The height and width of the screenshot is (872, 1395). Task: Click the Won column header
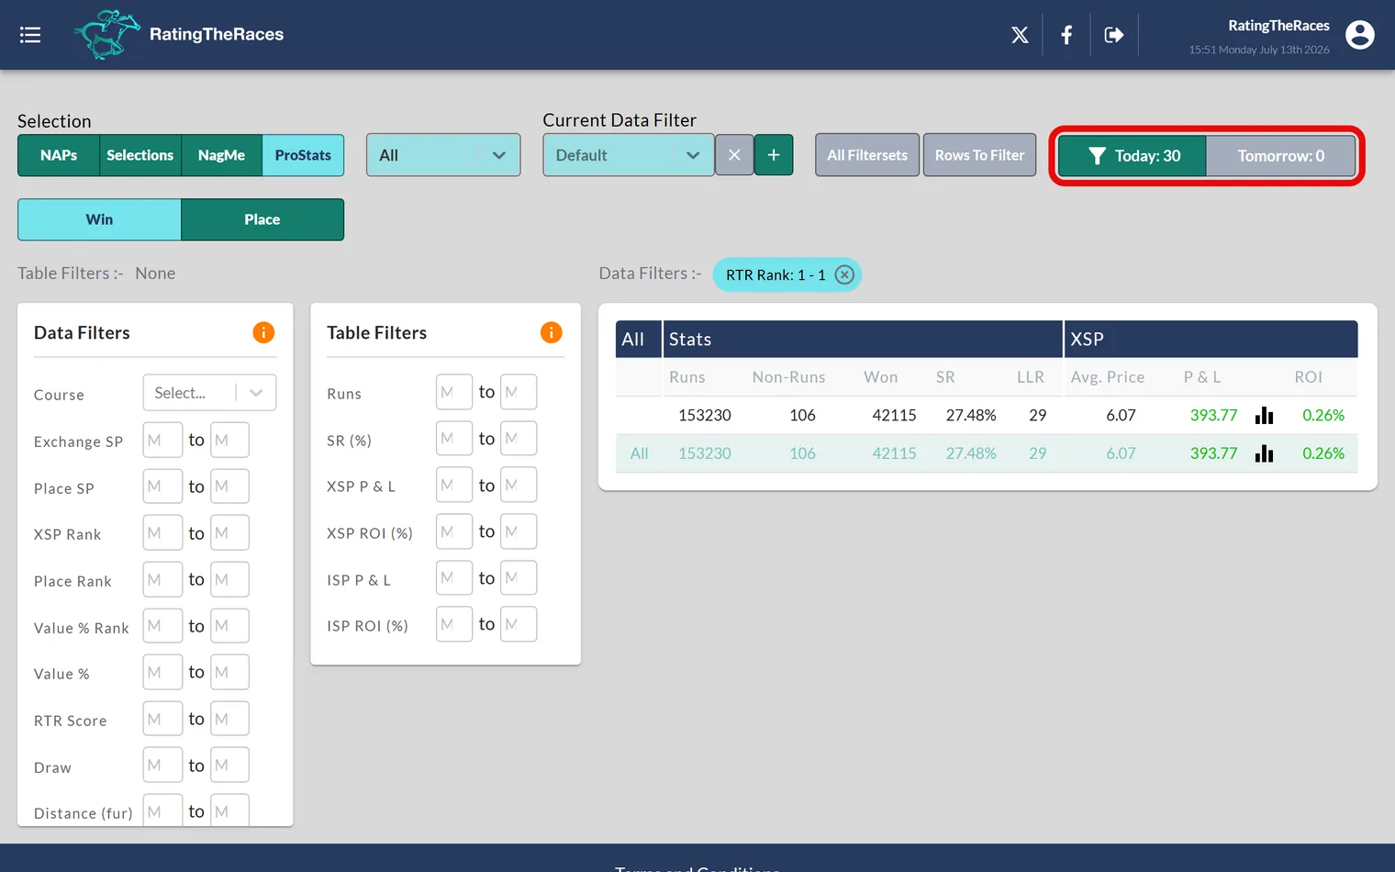point(881,377)
